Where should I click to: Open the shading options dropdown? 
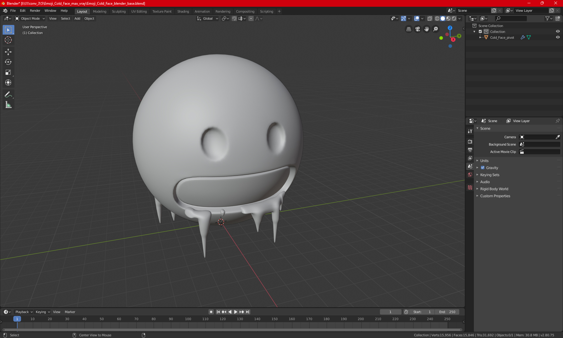(x=460, y=18)
